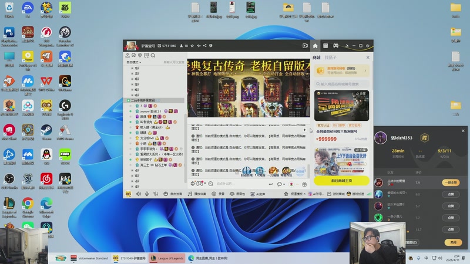
Task: Open the home page icon in YY title bar
Action: pos(315,46)
